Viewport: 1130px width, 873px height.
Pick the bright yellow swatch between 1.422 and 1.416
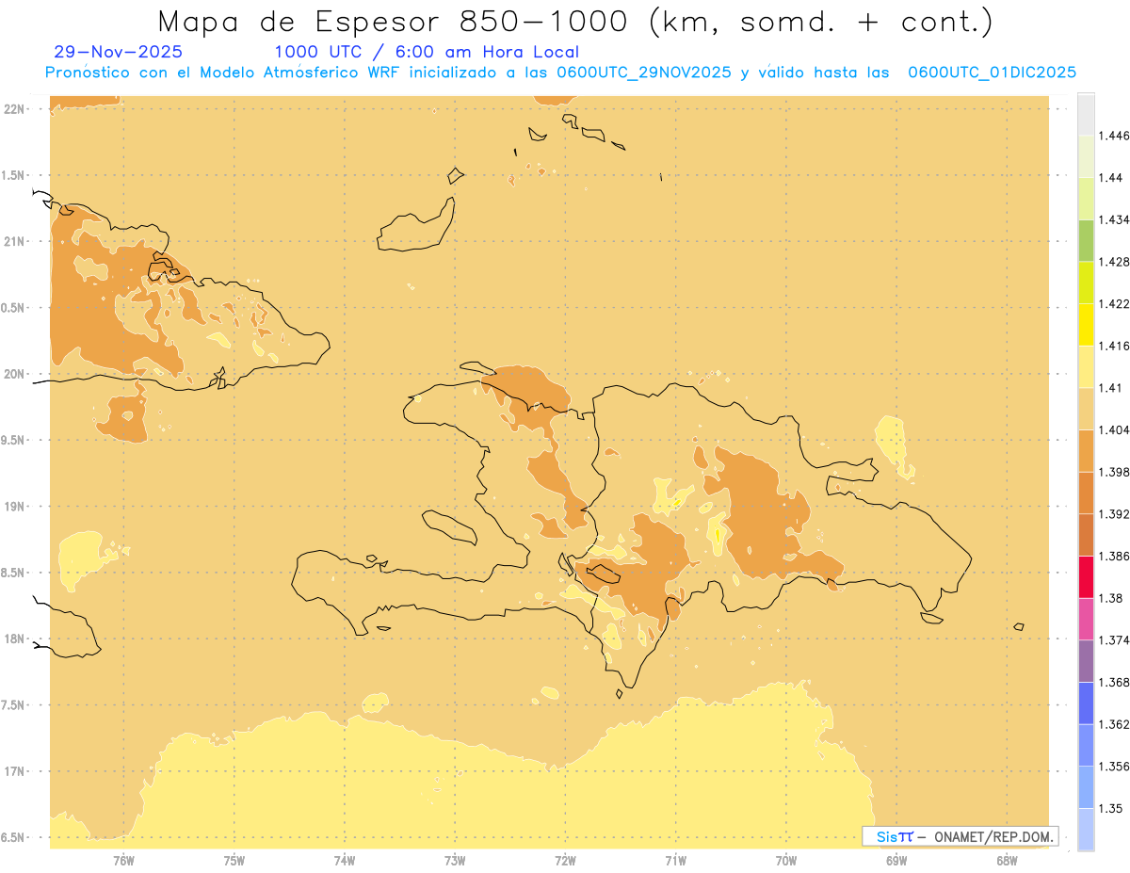pyautogui.click(x=1086, y=324)
